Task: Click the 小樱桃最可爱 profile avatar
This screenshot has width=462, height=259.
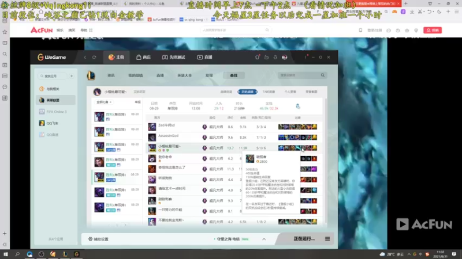Action: (97, 92)
